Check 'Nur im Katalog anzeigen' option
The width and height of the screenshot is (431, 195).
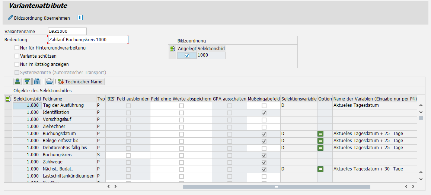(x=17, y=64)
